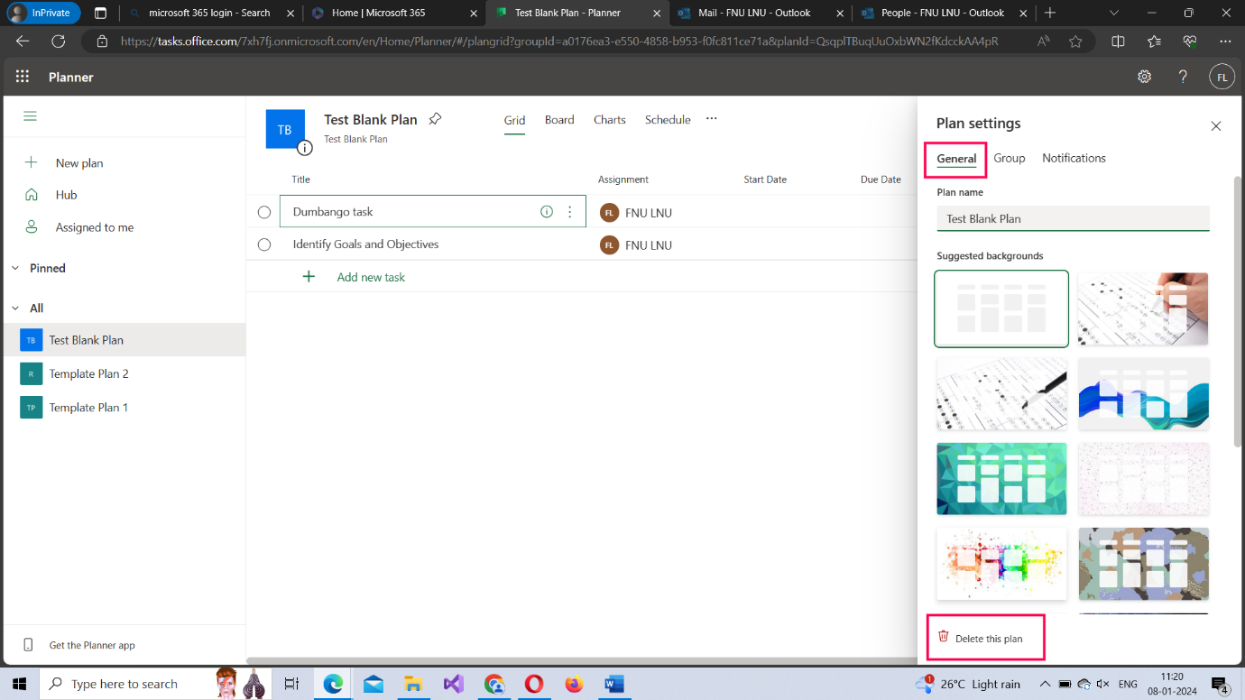Open the Hub home icon

(32, 195)
